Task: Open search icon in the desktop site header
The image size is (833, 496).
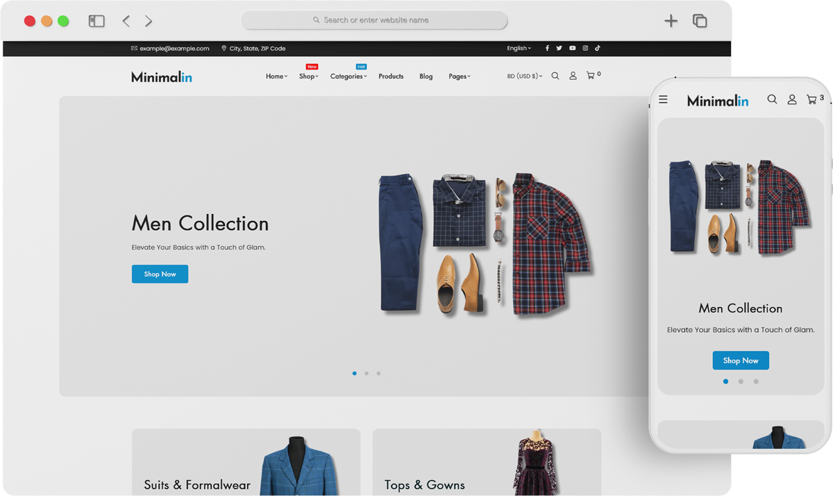Action: 555,76
